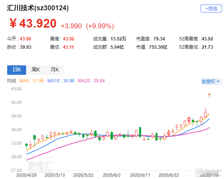This screenshot has width=224, height=179.
Task: Switch to 周K weekly chart tab
Action: [x=36, y=70]
